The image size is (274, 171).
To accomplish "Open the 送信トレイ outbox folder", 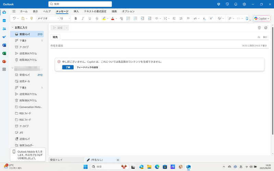I will pyautogui.click(x=27, y=139).
